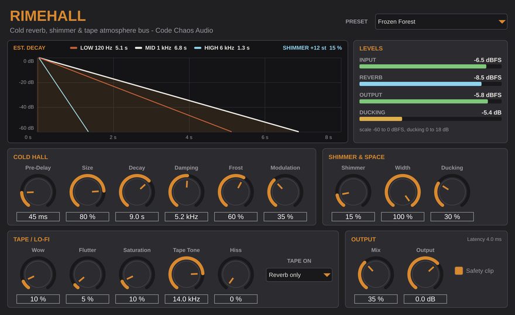The width and height of the screenshot is (515, 315).
Task: Click the Damping knob
Action: 186,192
